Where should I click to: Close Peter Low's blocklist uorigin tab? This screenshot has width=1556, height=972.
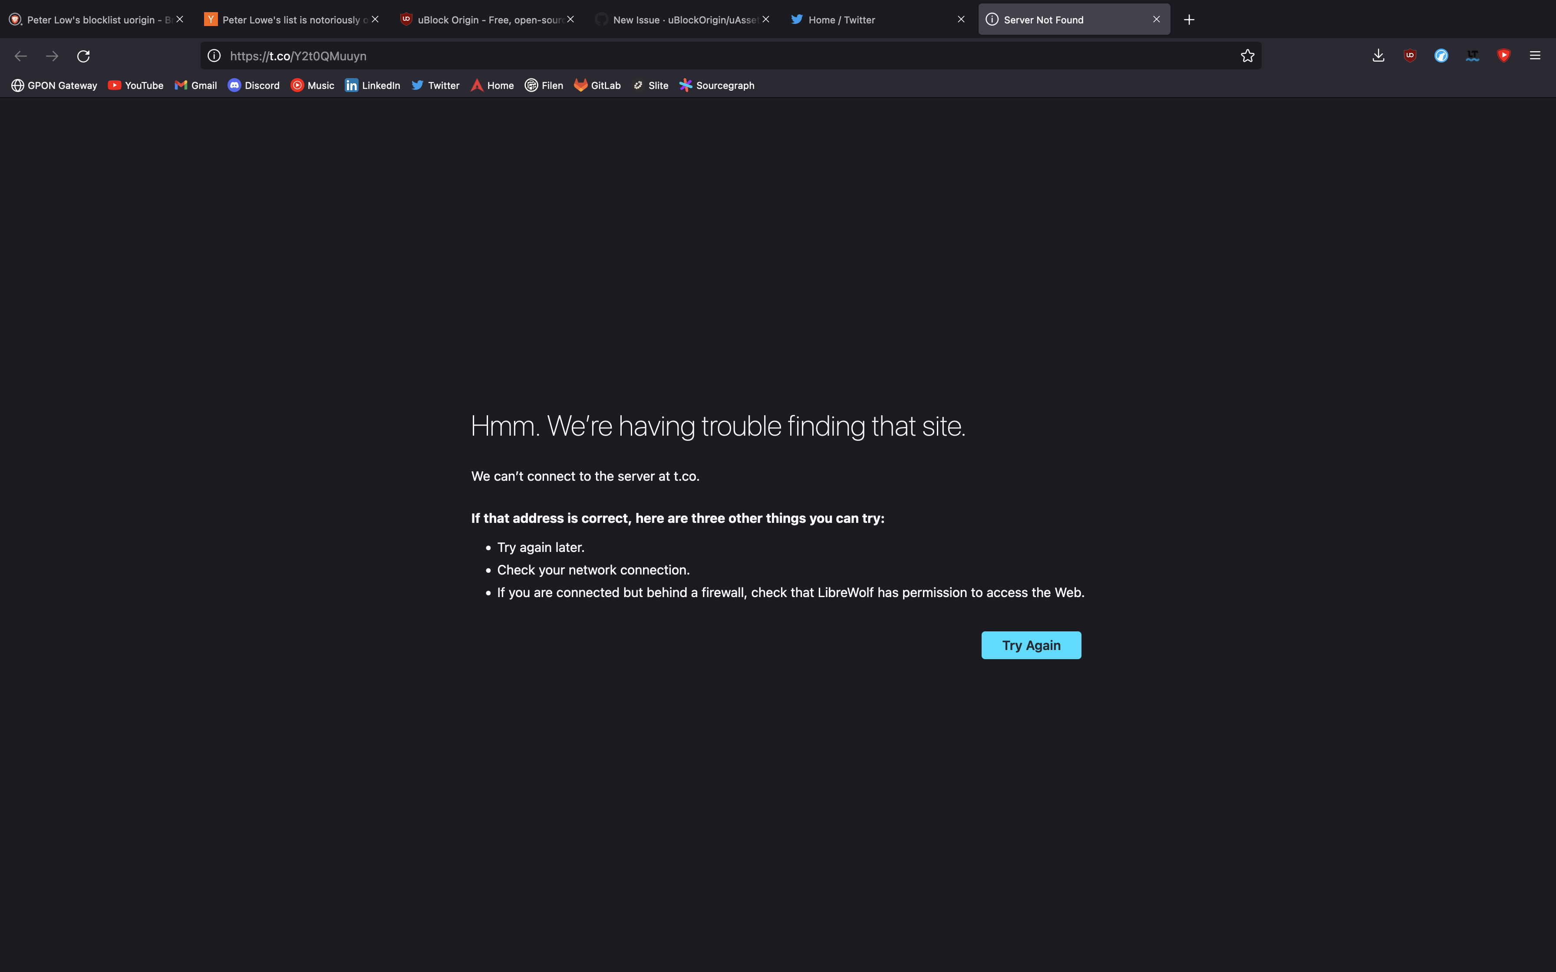pos(179,20)
